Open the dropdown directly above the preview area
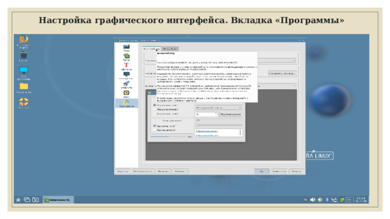Screen dimensions: 390x219 pos(277,86)
